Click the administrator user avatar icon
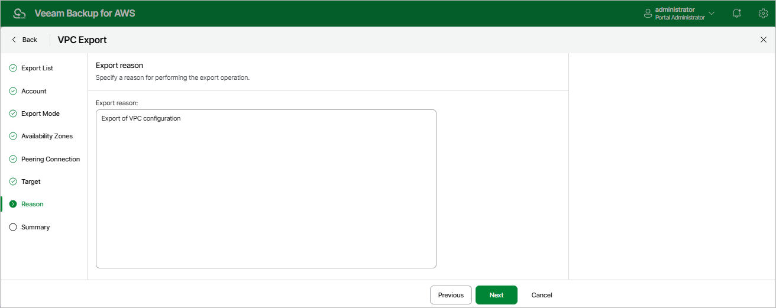776x308 pixels. (648, 14)
